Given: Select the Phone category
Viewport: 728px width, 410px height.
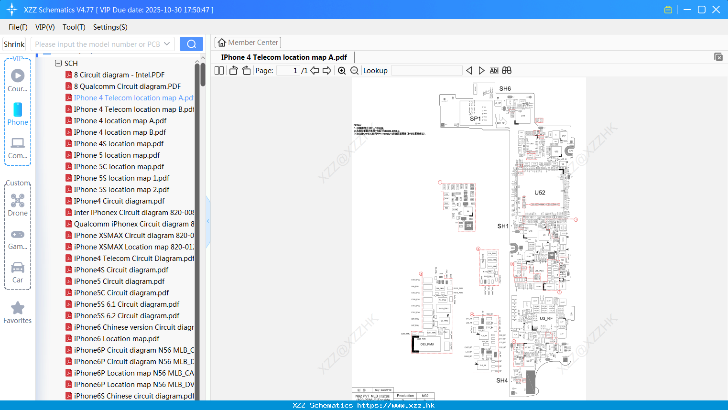Looking at the screenshot, I should (x=18, y=114).
